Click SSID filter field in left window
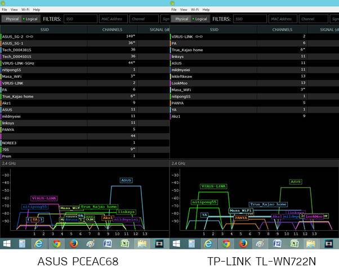 81,19
